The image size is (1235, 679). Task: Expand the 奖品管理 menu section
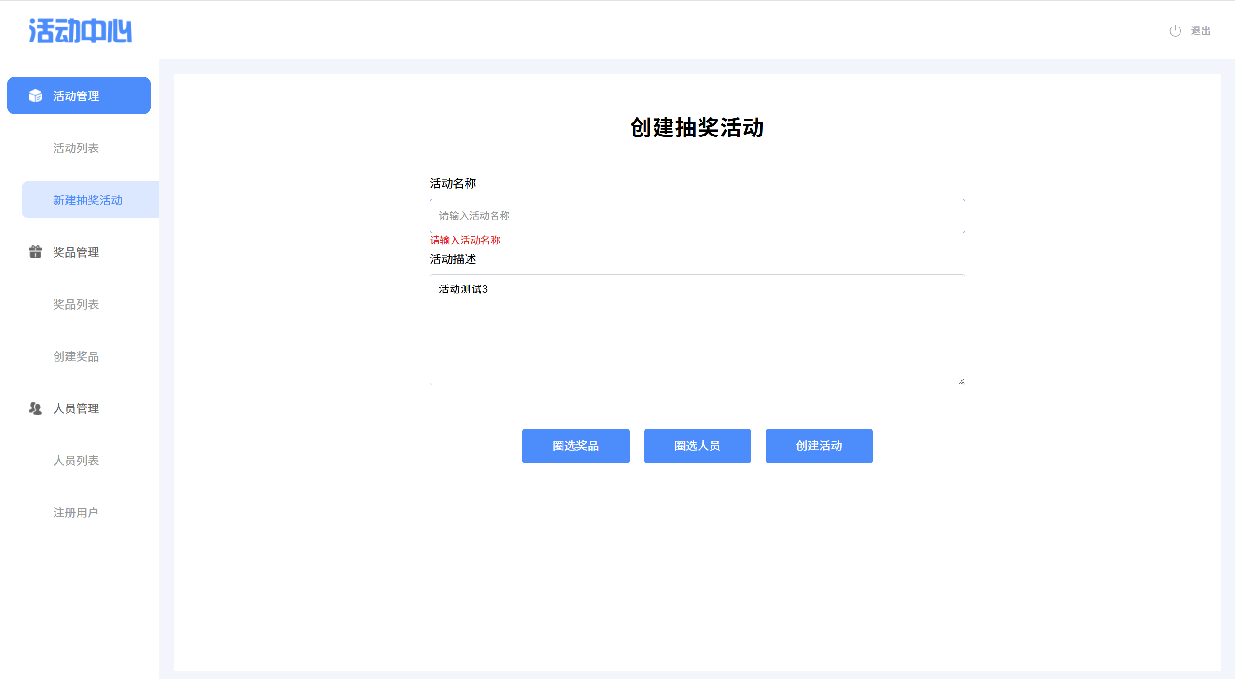(76, 252)
